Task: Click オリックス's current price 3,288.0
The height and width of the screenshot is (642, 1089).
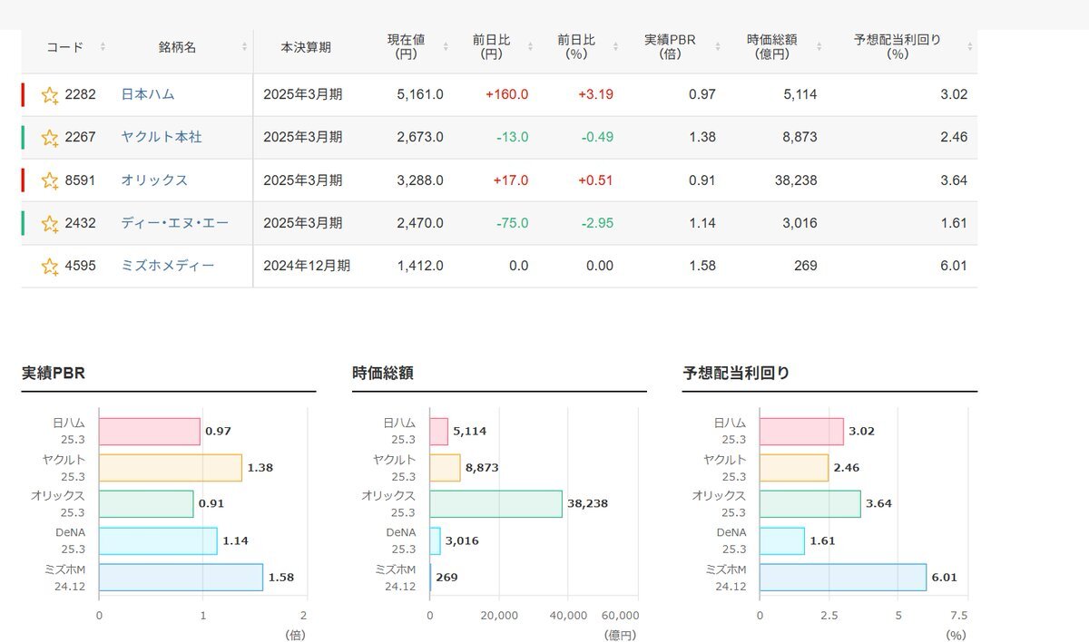Action: (x=420, y=180)
